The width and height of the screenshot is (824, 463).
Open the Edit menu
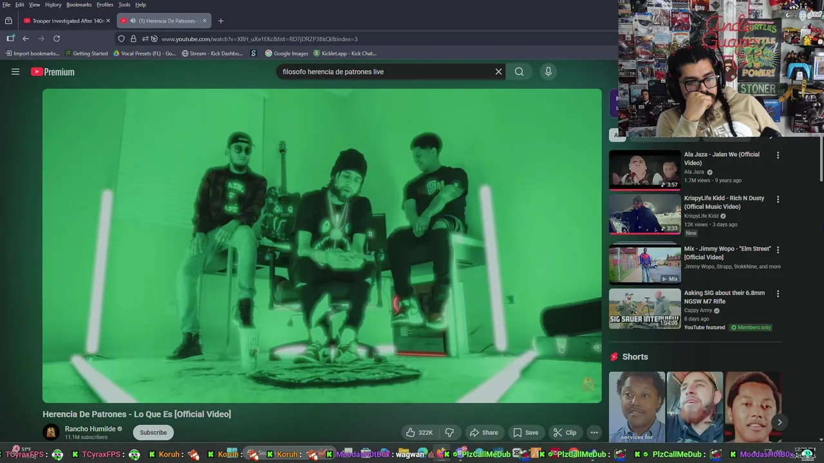(20, 5)
